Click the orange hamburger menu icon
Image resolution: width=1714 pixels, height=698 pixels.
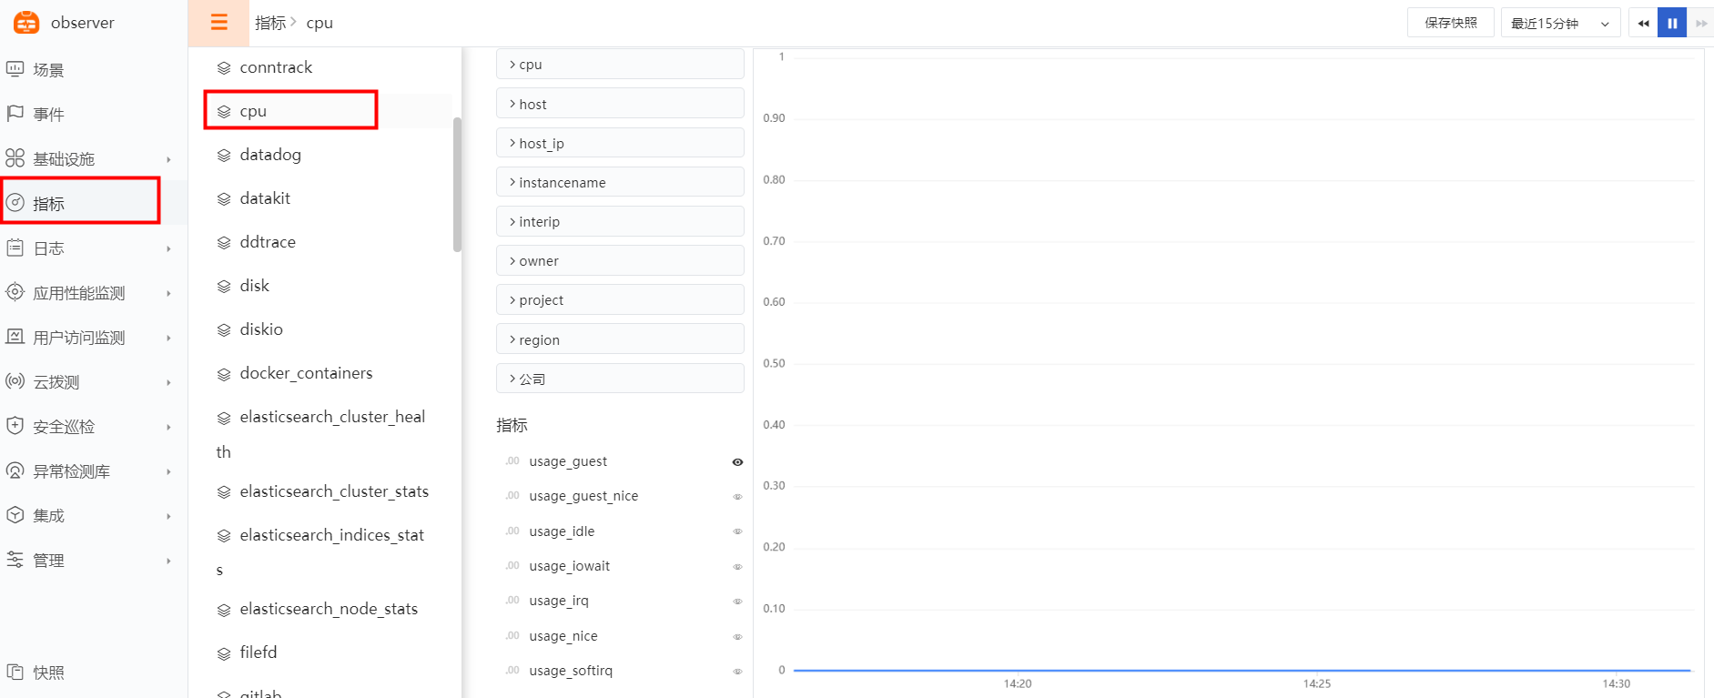pos(218,23)
